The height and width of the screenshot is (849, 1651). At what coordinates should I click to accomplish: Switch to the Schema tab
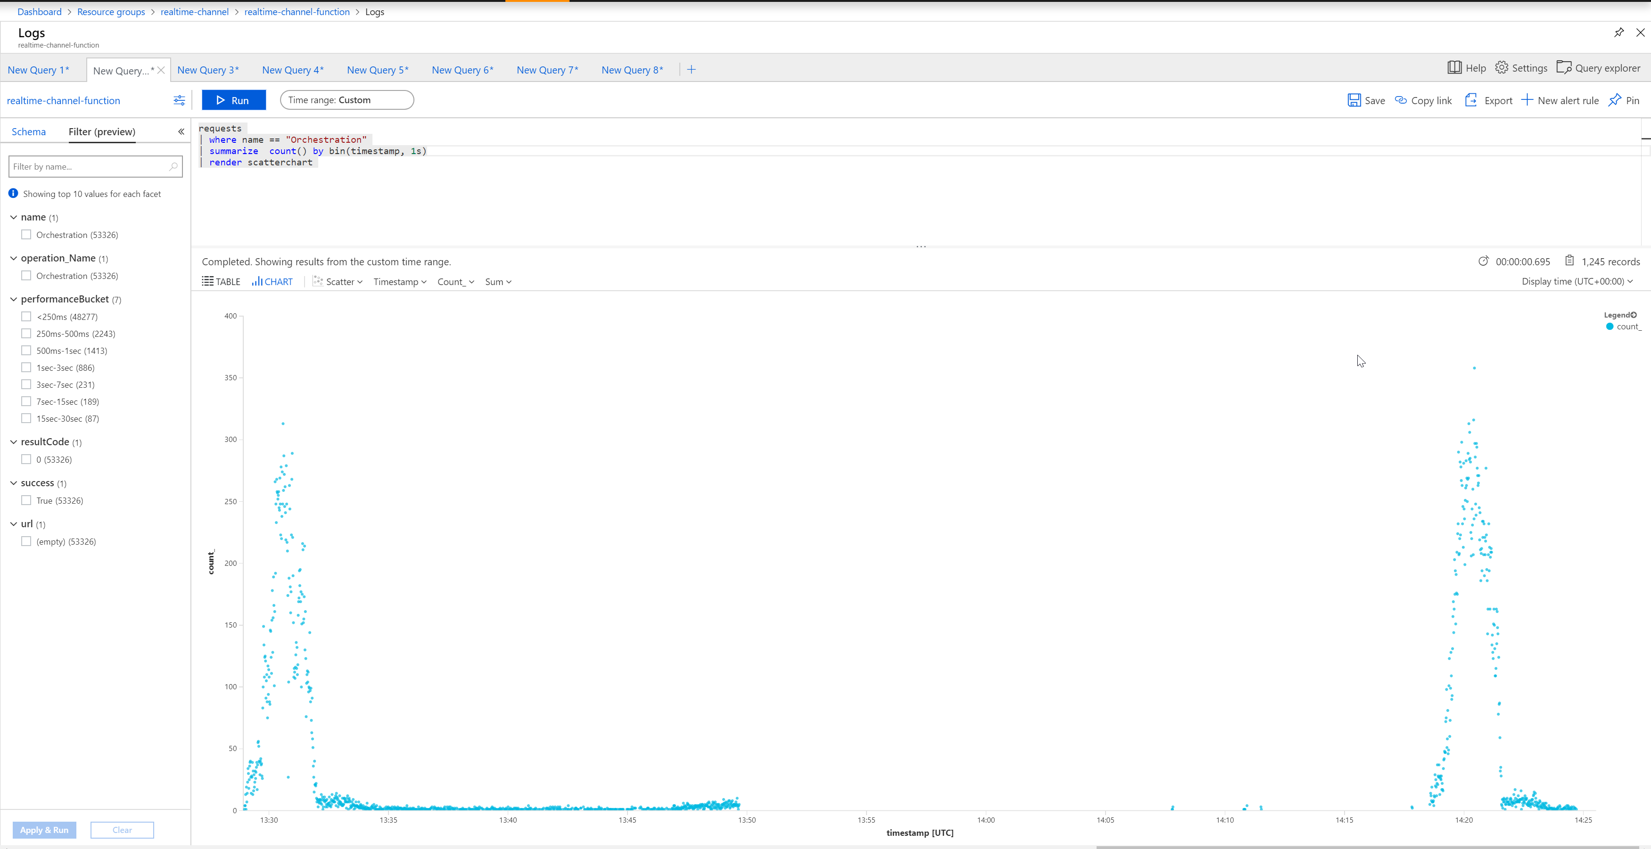pos(28,131)
